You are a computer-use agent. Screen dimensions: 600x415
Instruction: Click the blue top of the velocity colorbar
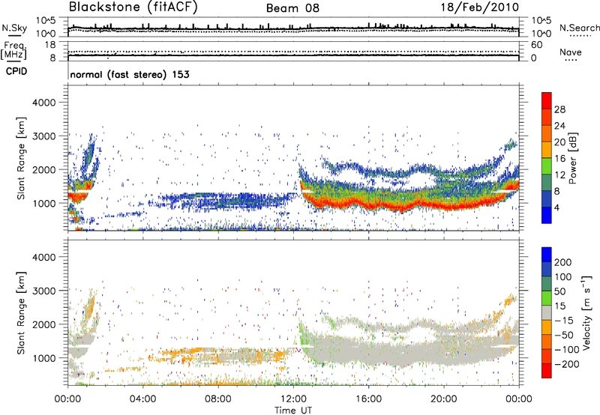[547, 254]
